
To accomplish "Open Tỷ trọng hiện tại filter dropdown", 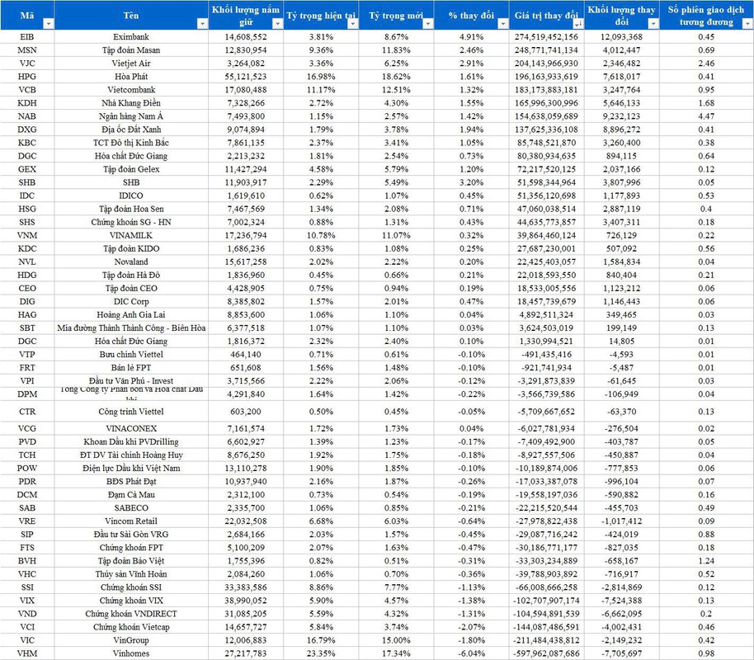I will pyautogui.click(x=352, y=24).
